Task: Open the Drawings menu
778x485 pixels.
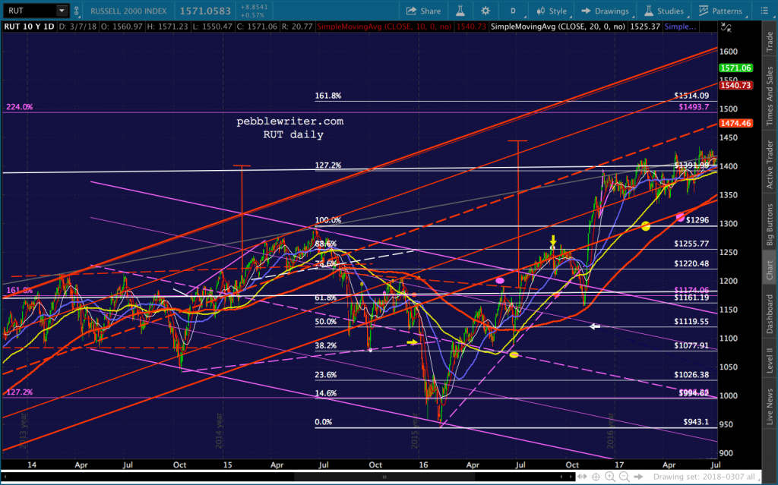Action: pos(605,11)
